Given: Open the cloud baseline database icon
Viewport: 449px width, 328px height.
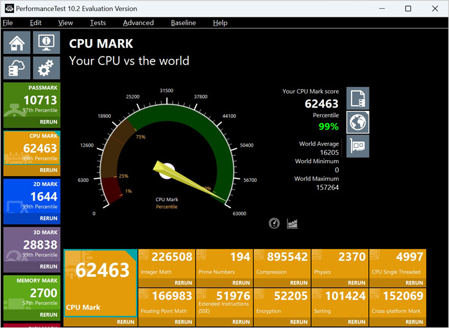Looking at the screenshot, I should pos(17,68).
